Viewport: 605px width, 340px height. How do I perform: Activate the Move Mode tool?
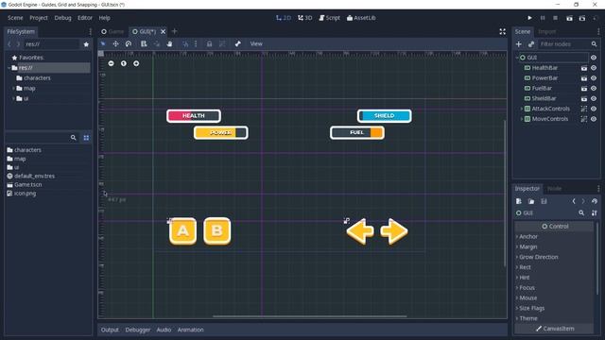coord(115,44)
